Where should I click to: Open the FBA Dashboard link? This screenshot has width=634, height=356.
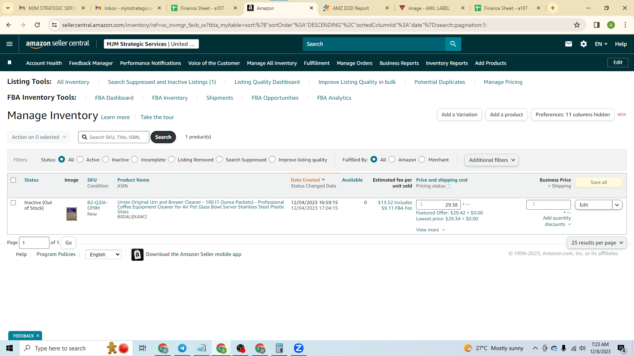114,98
